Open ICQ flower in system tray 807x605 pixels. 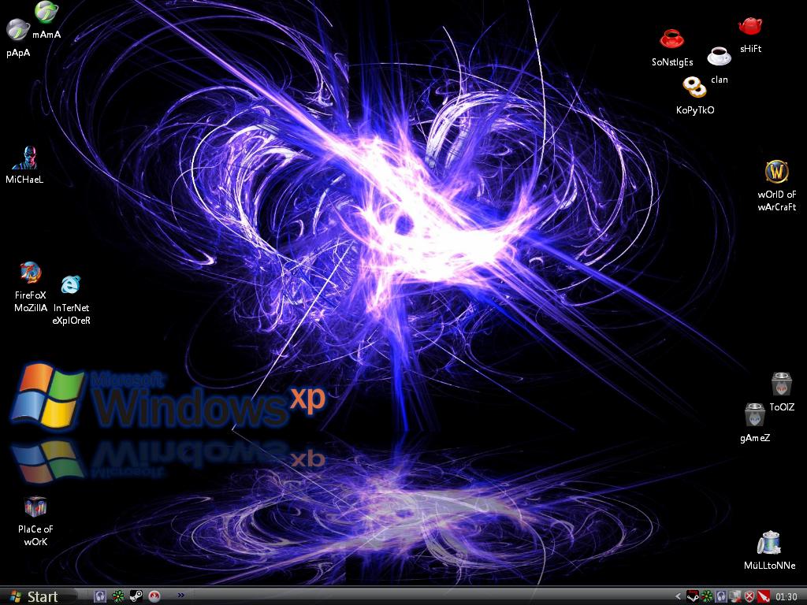(x=707, y=597)
